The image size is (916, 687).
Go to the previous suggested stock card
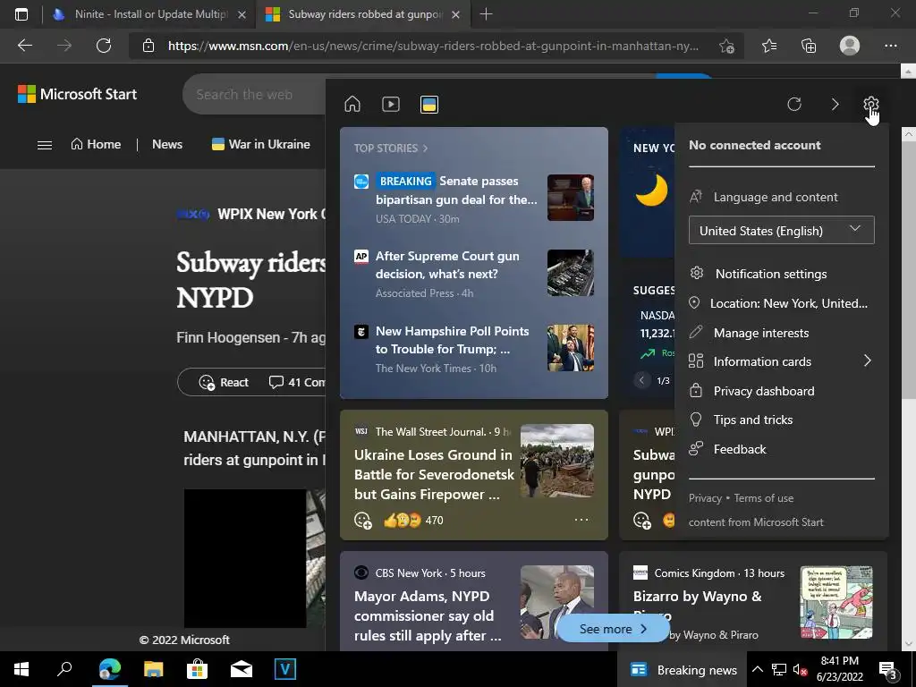point(641,380)
